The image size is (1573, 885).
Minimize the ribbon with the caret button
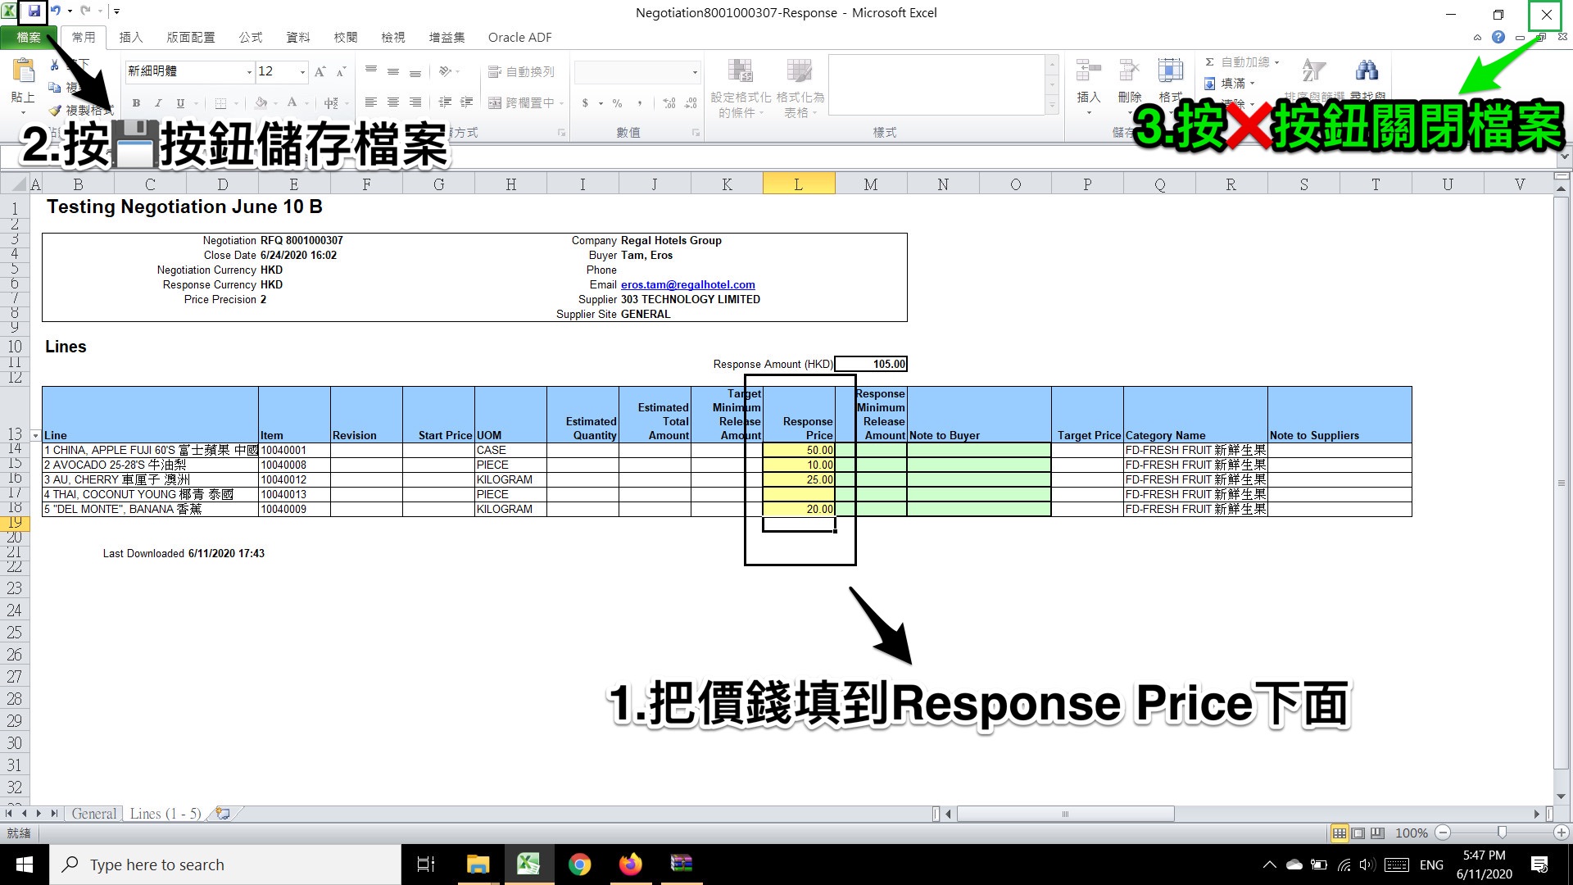(x=1477, y=38)
